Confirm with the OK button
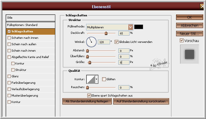Viewport: 206px width, 119px height. (x=189, y=17)
